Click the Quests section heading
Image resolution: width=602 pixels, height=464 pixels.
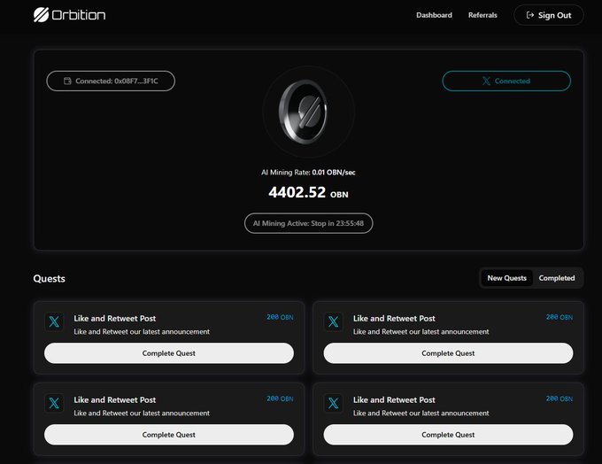click(50, 278)
